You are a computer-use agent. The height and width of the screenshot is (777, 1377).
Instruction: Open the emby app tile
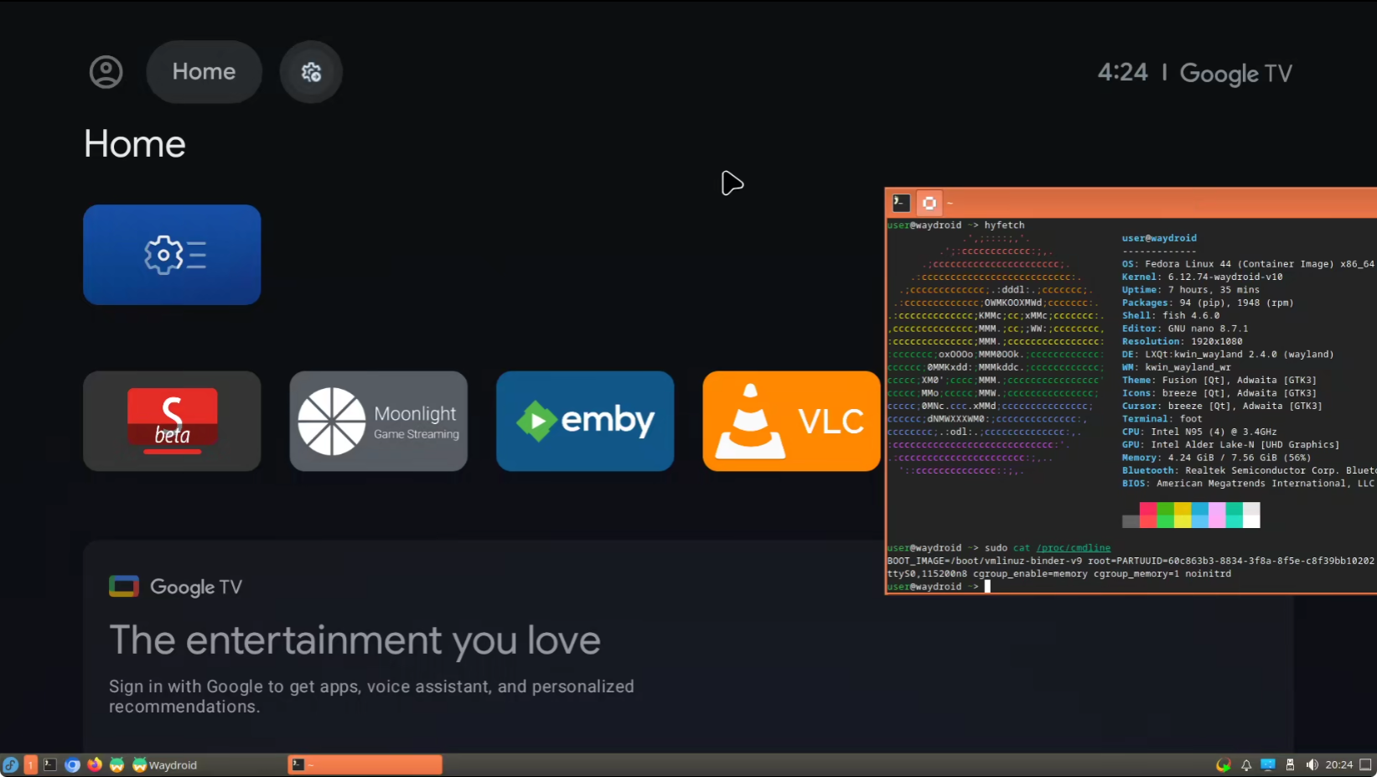(585, 421)
